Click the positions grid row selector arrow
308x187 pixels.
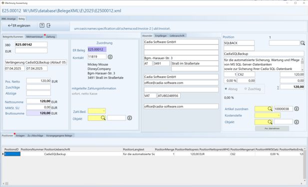3,154
